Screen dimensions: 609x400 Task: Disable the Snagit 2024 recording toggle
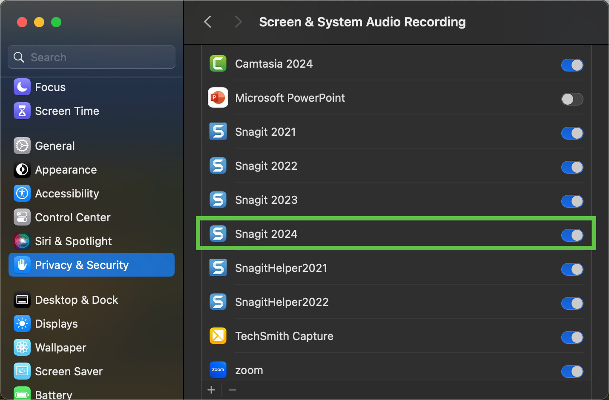click(572, 235)
